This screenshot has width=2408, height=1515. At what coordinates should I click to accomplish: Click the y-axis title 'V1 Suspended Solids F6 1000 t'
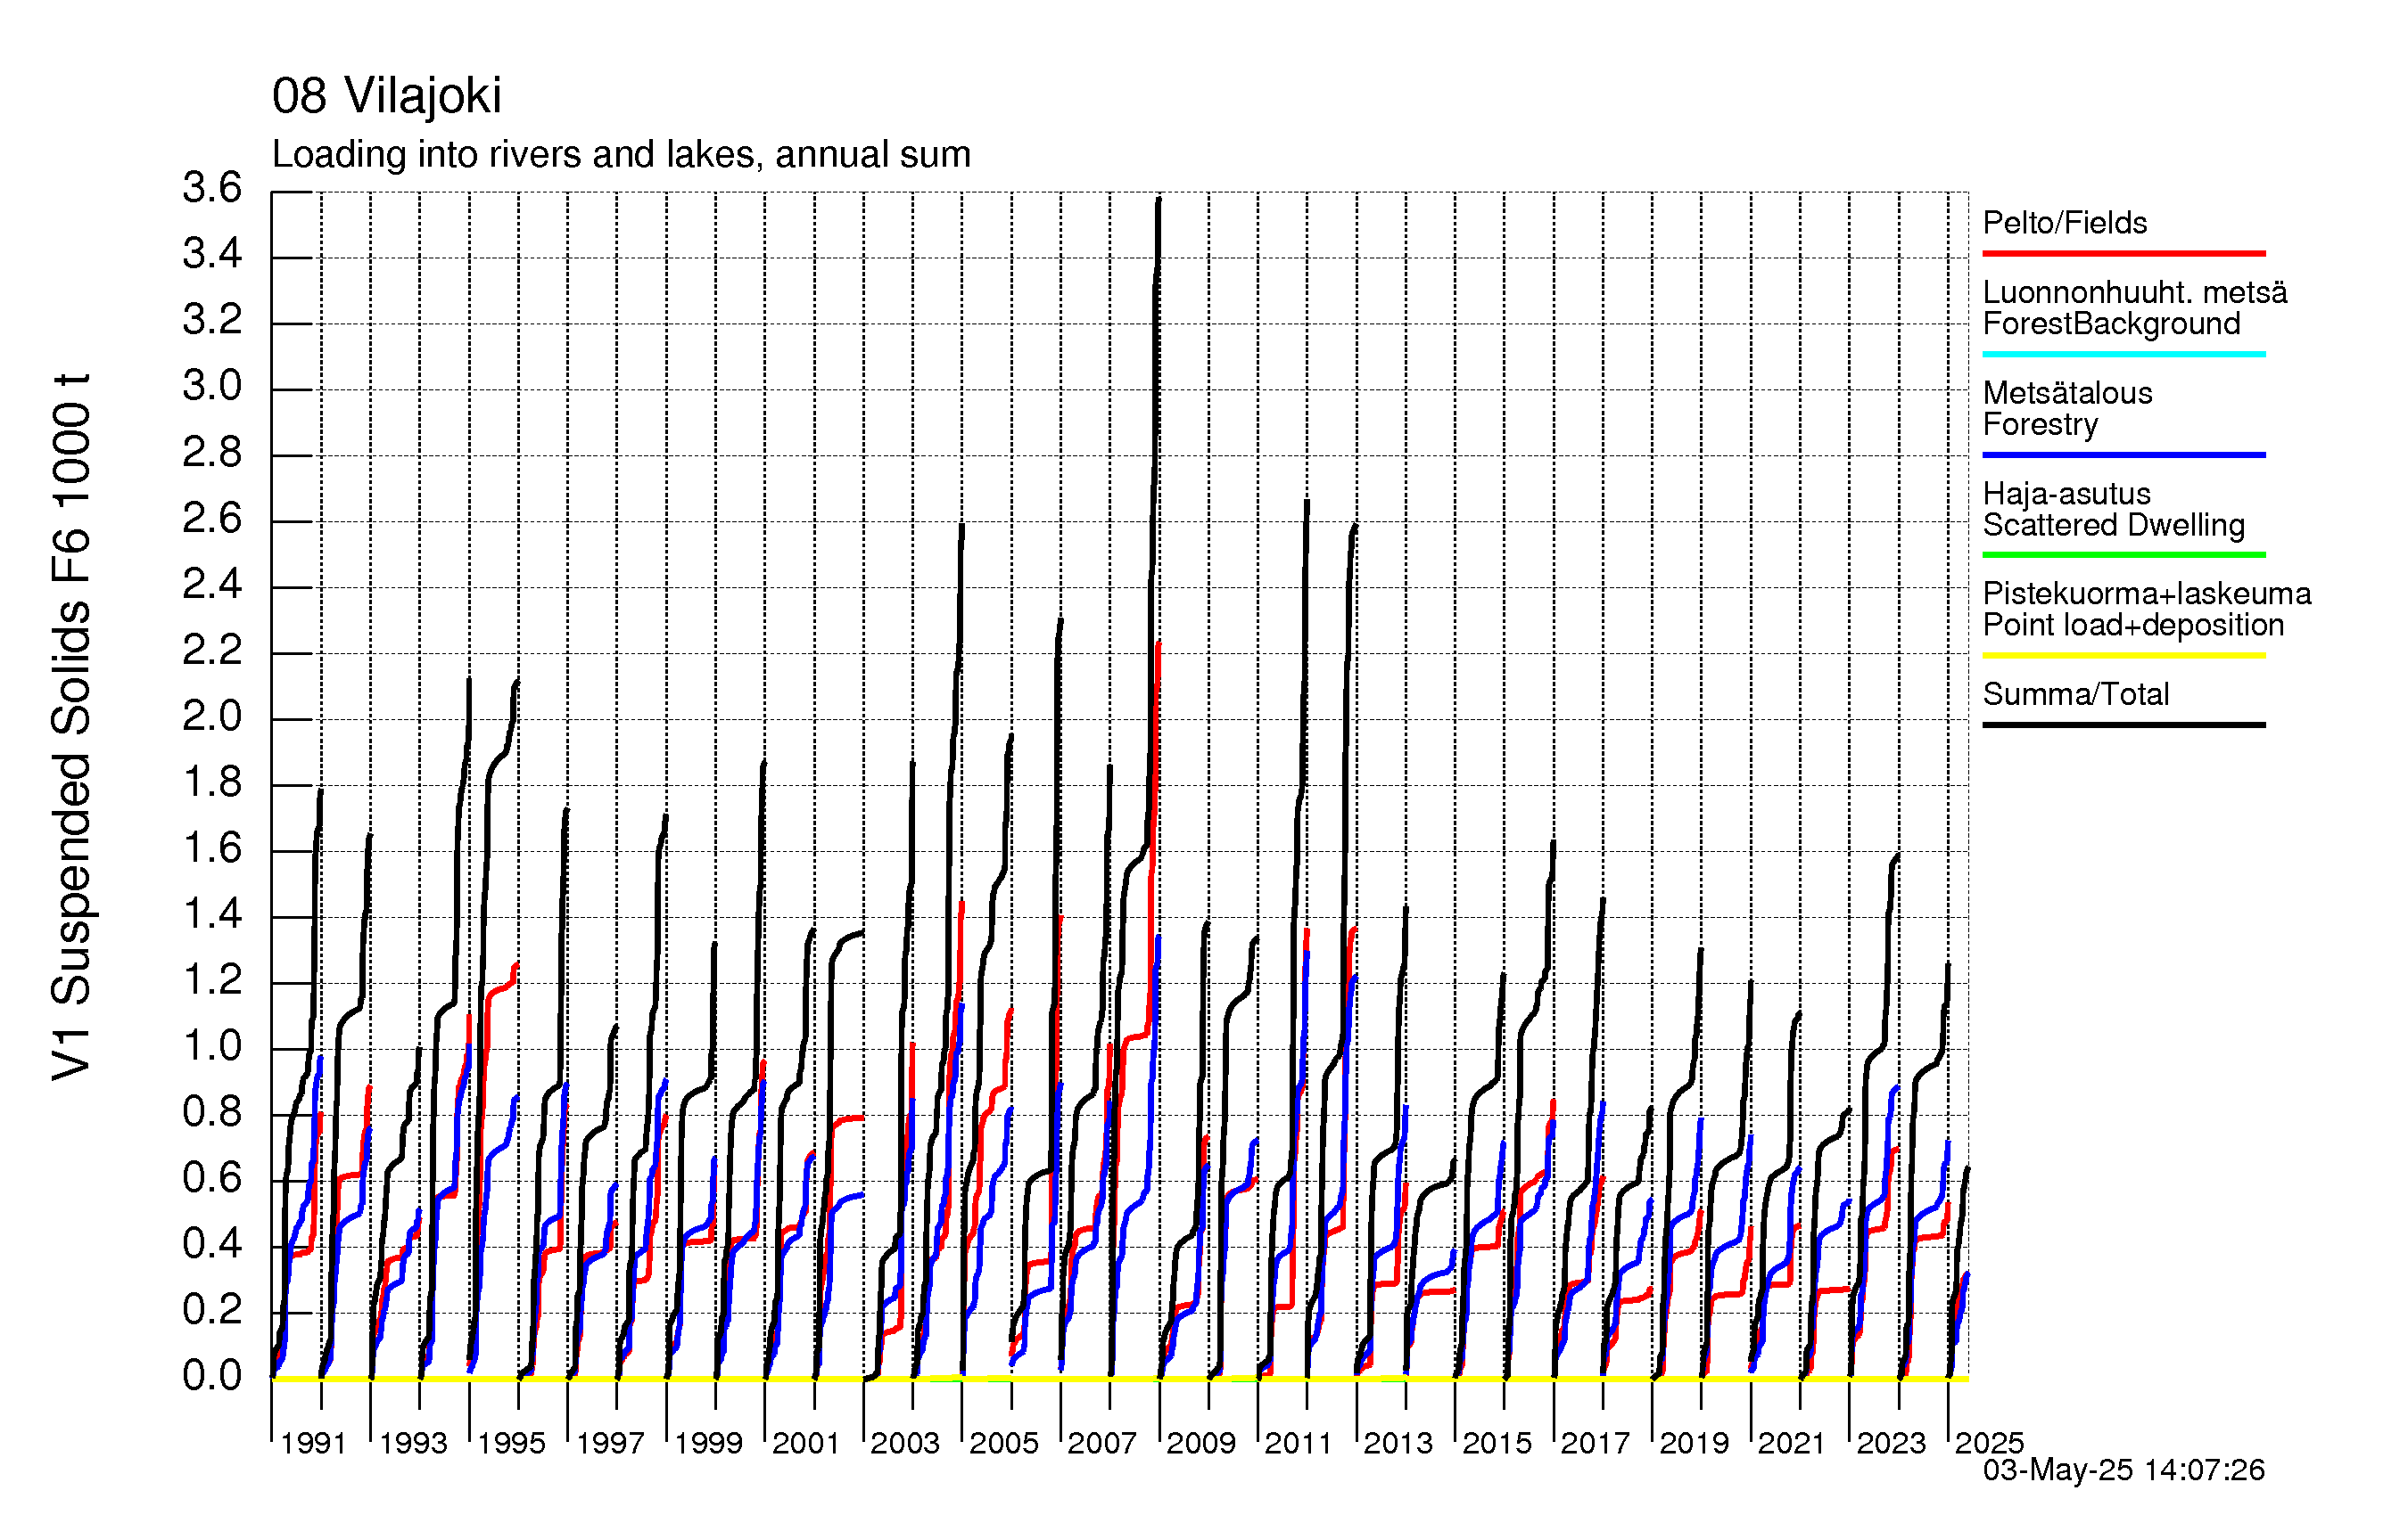click(x=71, y=726)
